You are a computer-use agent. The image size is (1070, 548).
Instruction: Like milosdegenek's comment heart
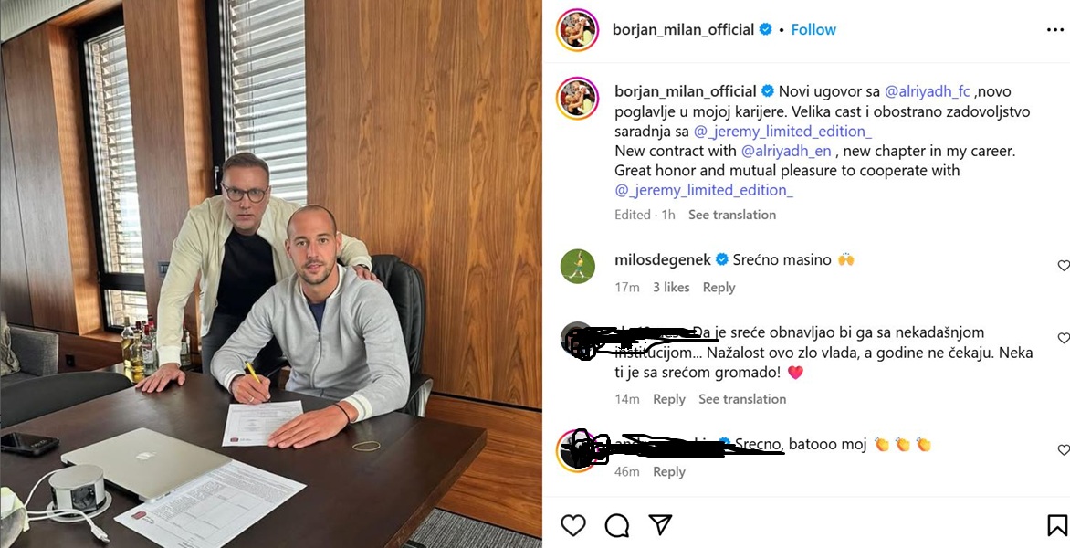[x=1064, y=266]
